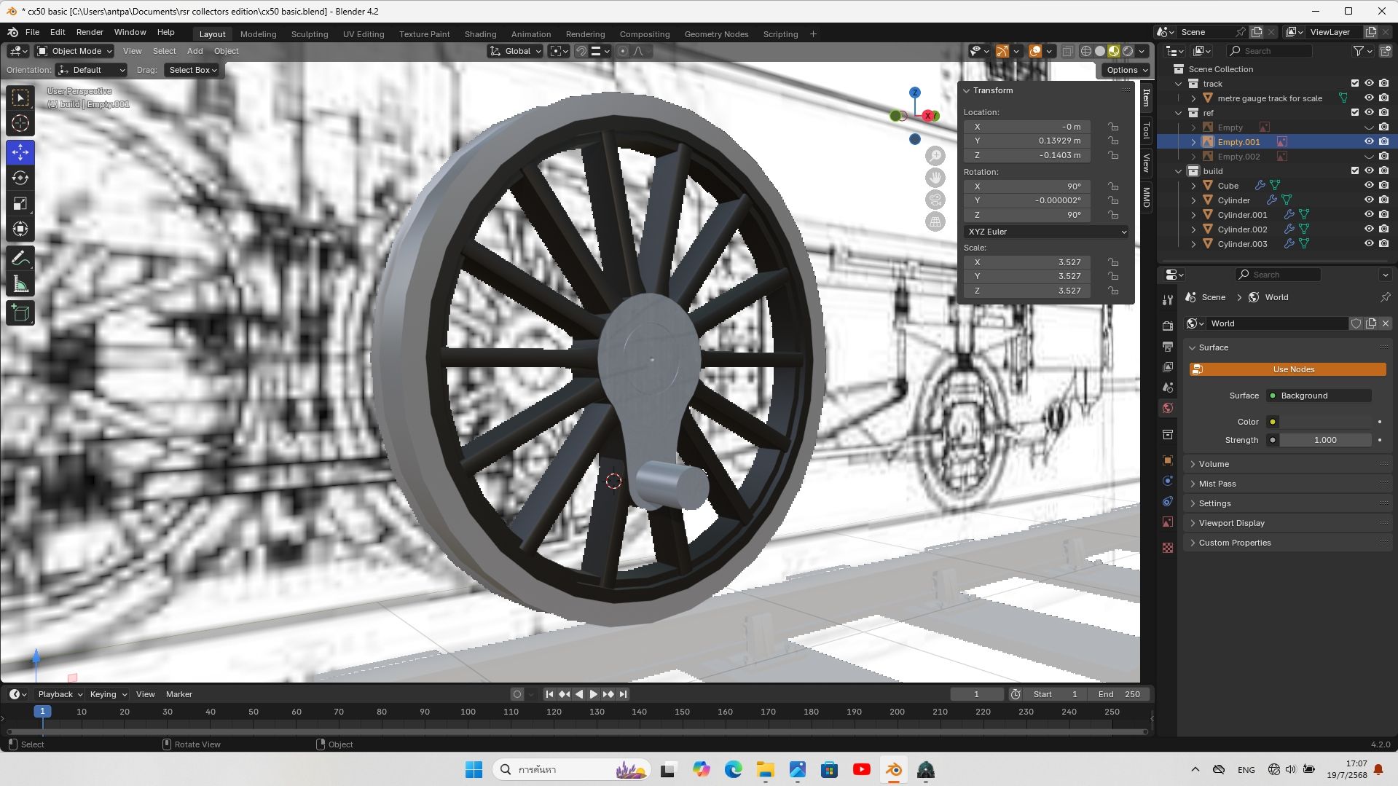Open the View Layer properties tab icon
The height and width of the screenshot is (786, 1398).
pos(1168,367)
